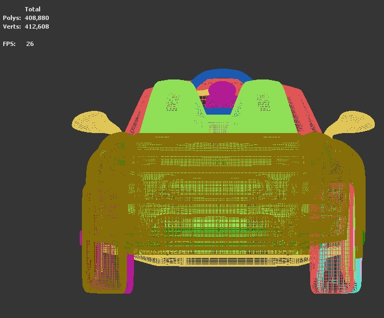Select the yellow side mirror on the right
The width and height of the screenshot is (384, 318).
pyautogui.click(x=351, y=122)
